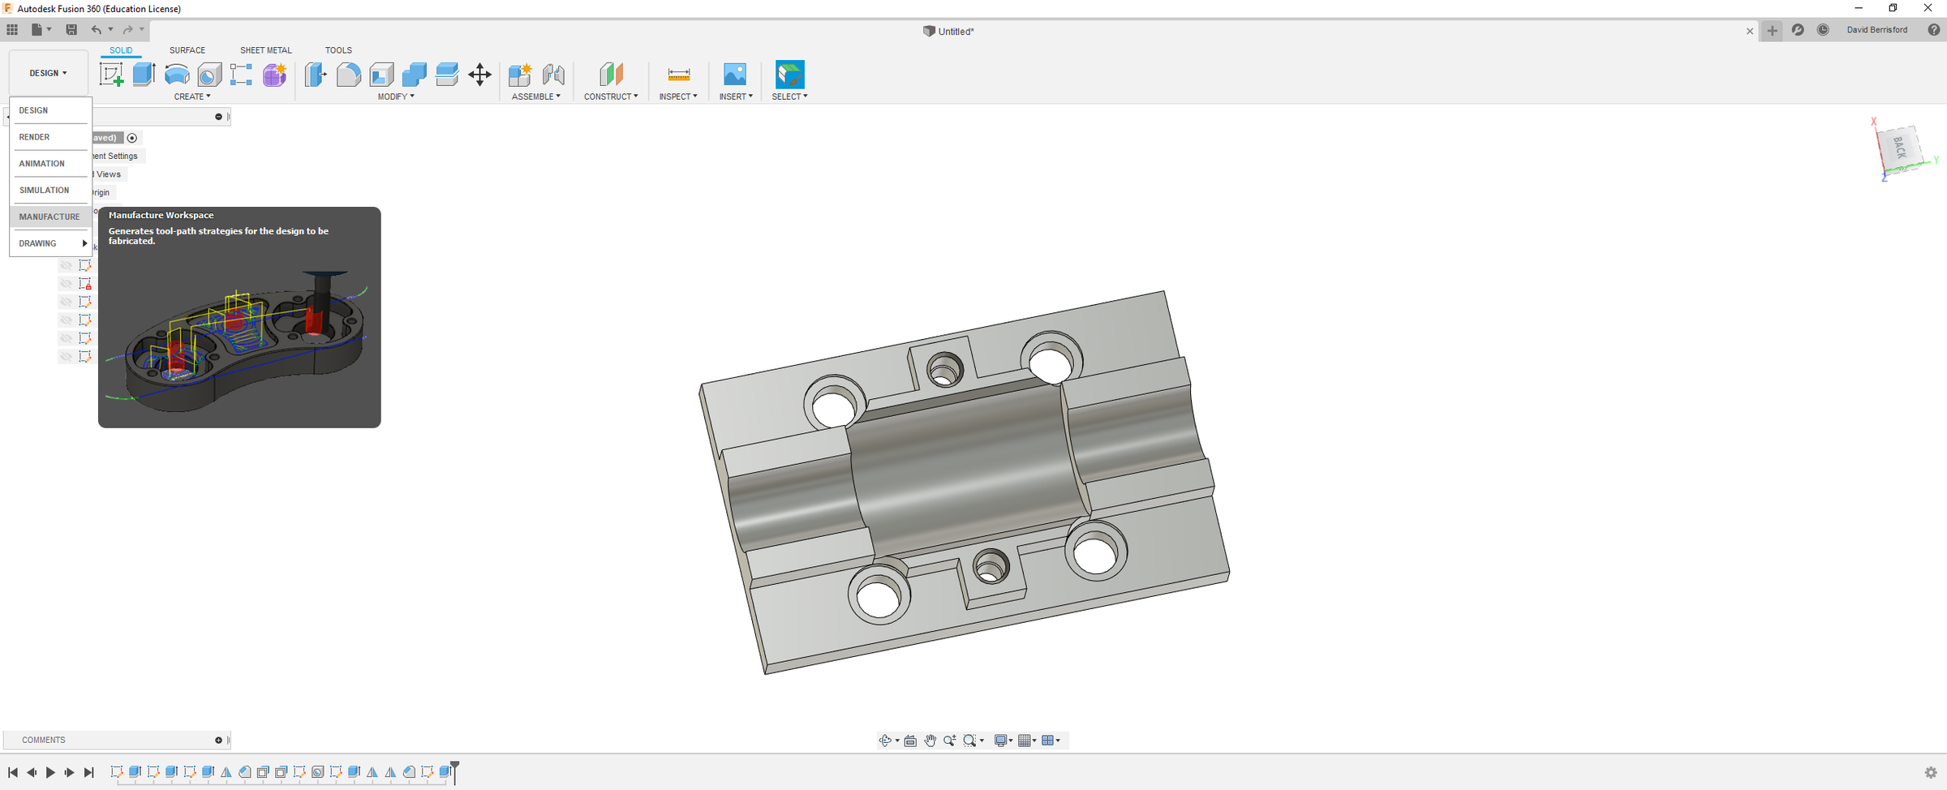This screenshot has width=1947, height=790.
Task: Toggle visibility eye of the last sketch
Action: pos(67,356)
